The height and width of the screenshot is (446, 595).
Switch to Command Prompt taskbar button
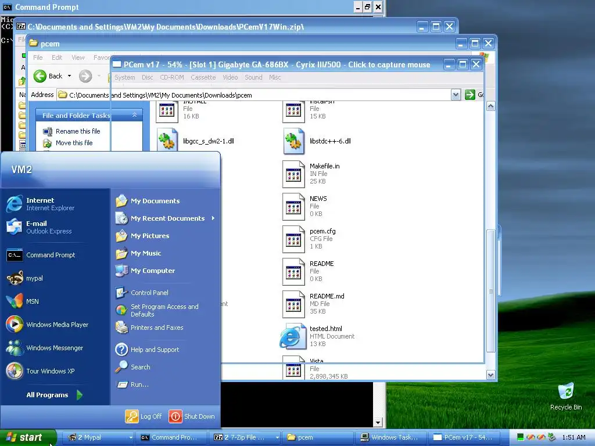tap(172, 437)
